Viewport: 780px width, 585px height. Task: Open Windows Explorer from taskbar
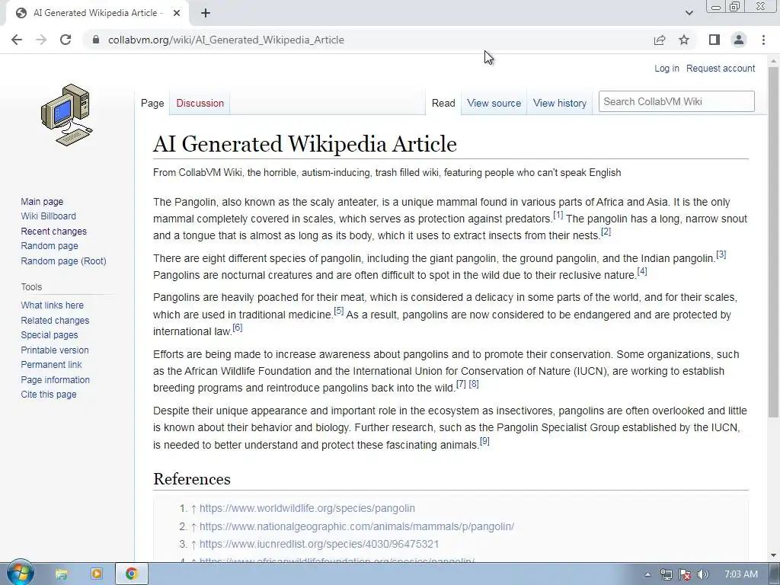click(x=61, y=574)
